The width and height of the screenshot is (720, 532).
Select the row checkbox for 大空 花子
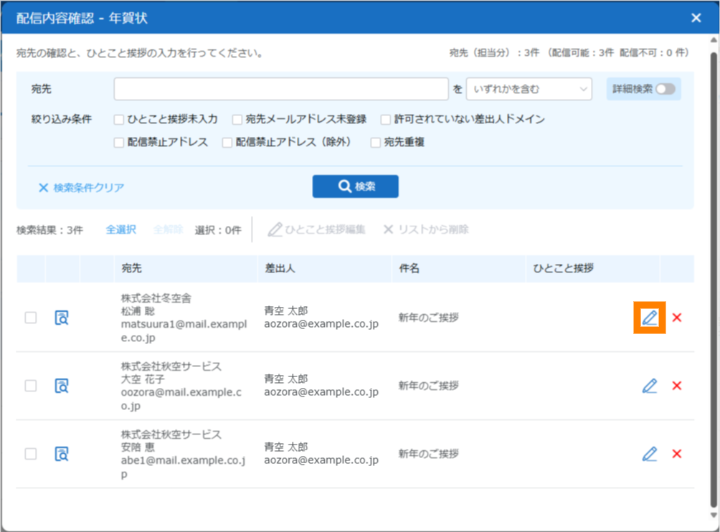(31, 386)
